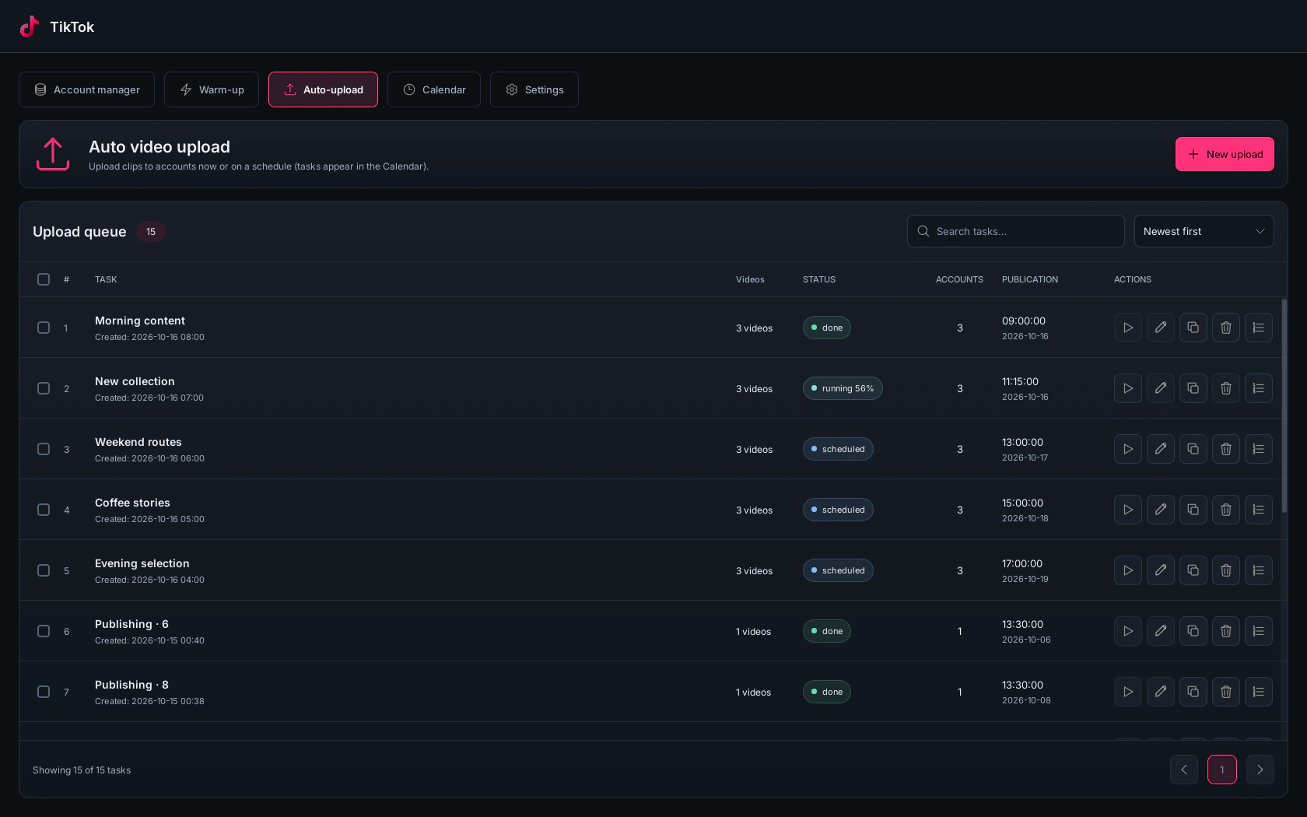
Task: Open the details list for Evening selection
Action: click(1259, 570)
